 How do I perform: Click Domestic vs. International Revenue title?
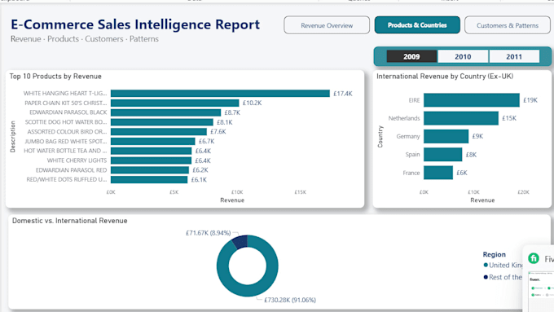tap(70, 221)
